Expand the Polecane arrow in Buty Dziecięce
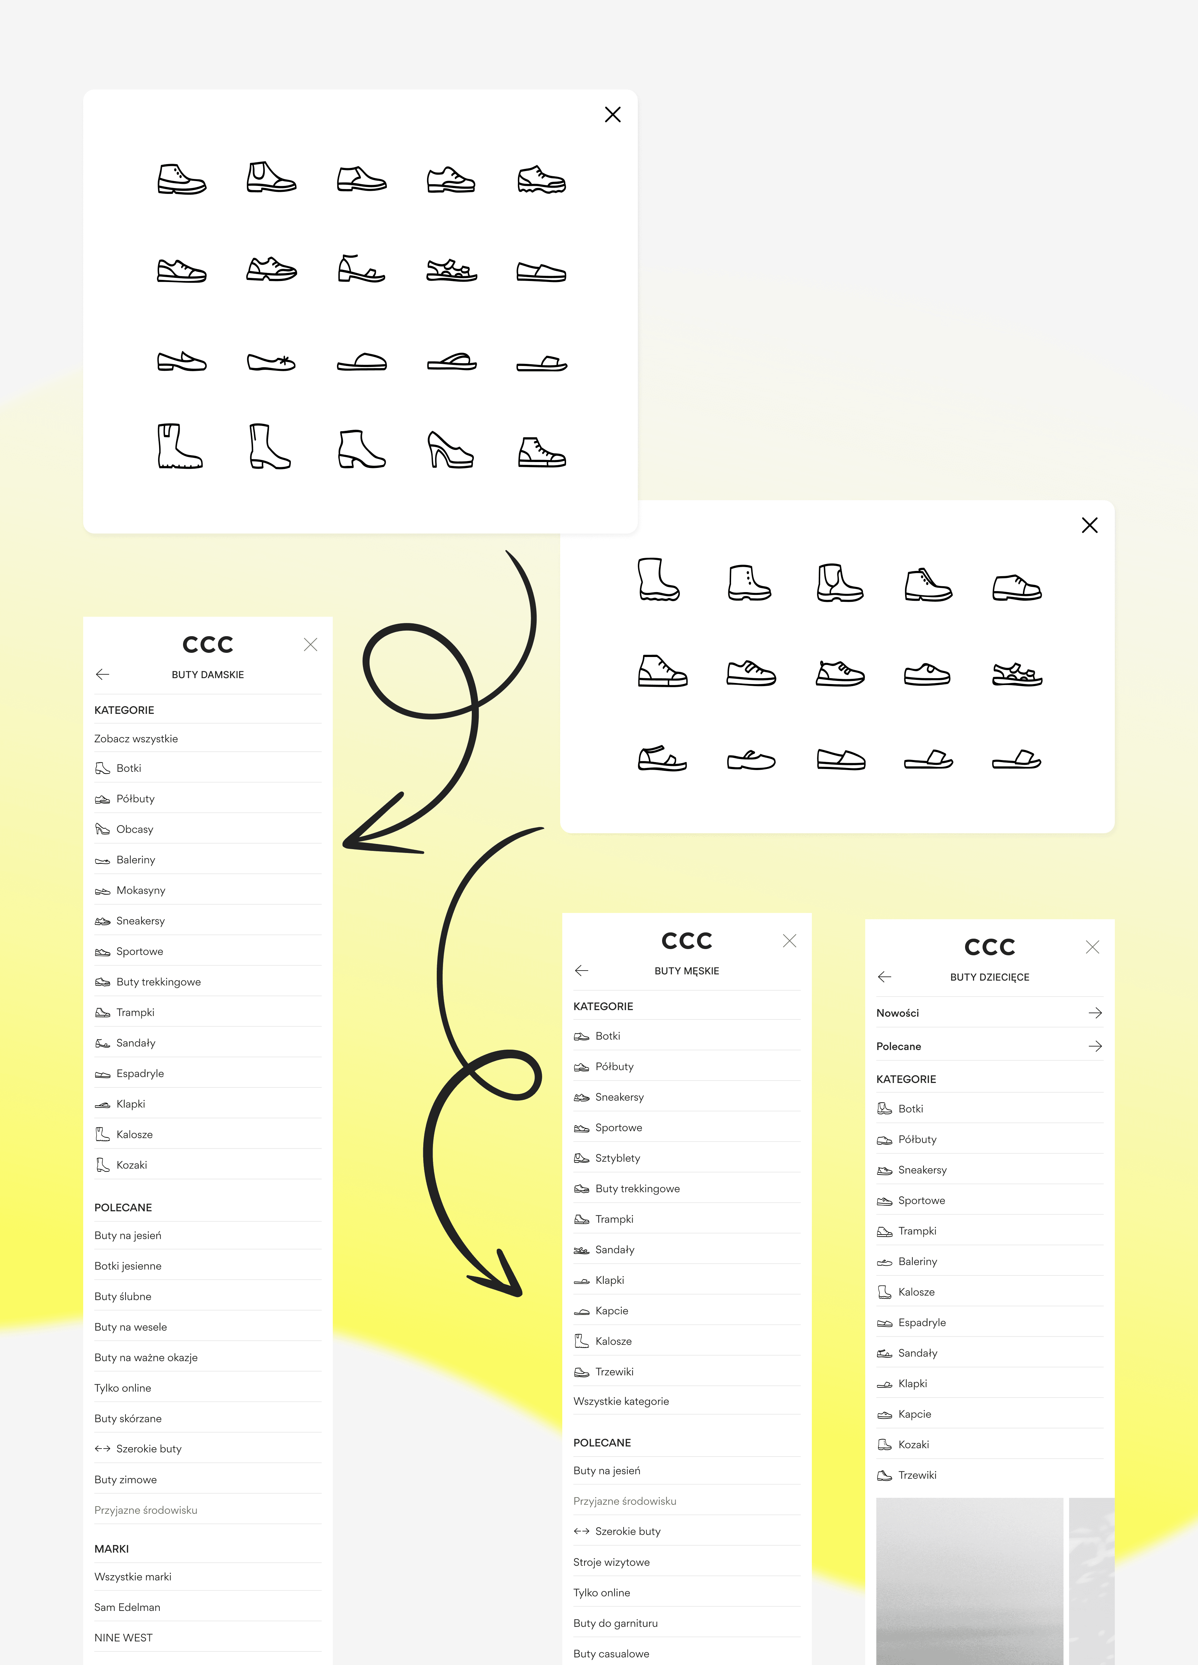Viewport: 1198px width, 1665px height. coord(1095,1046)
